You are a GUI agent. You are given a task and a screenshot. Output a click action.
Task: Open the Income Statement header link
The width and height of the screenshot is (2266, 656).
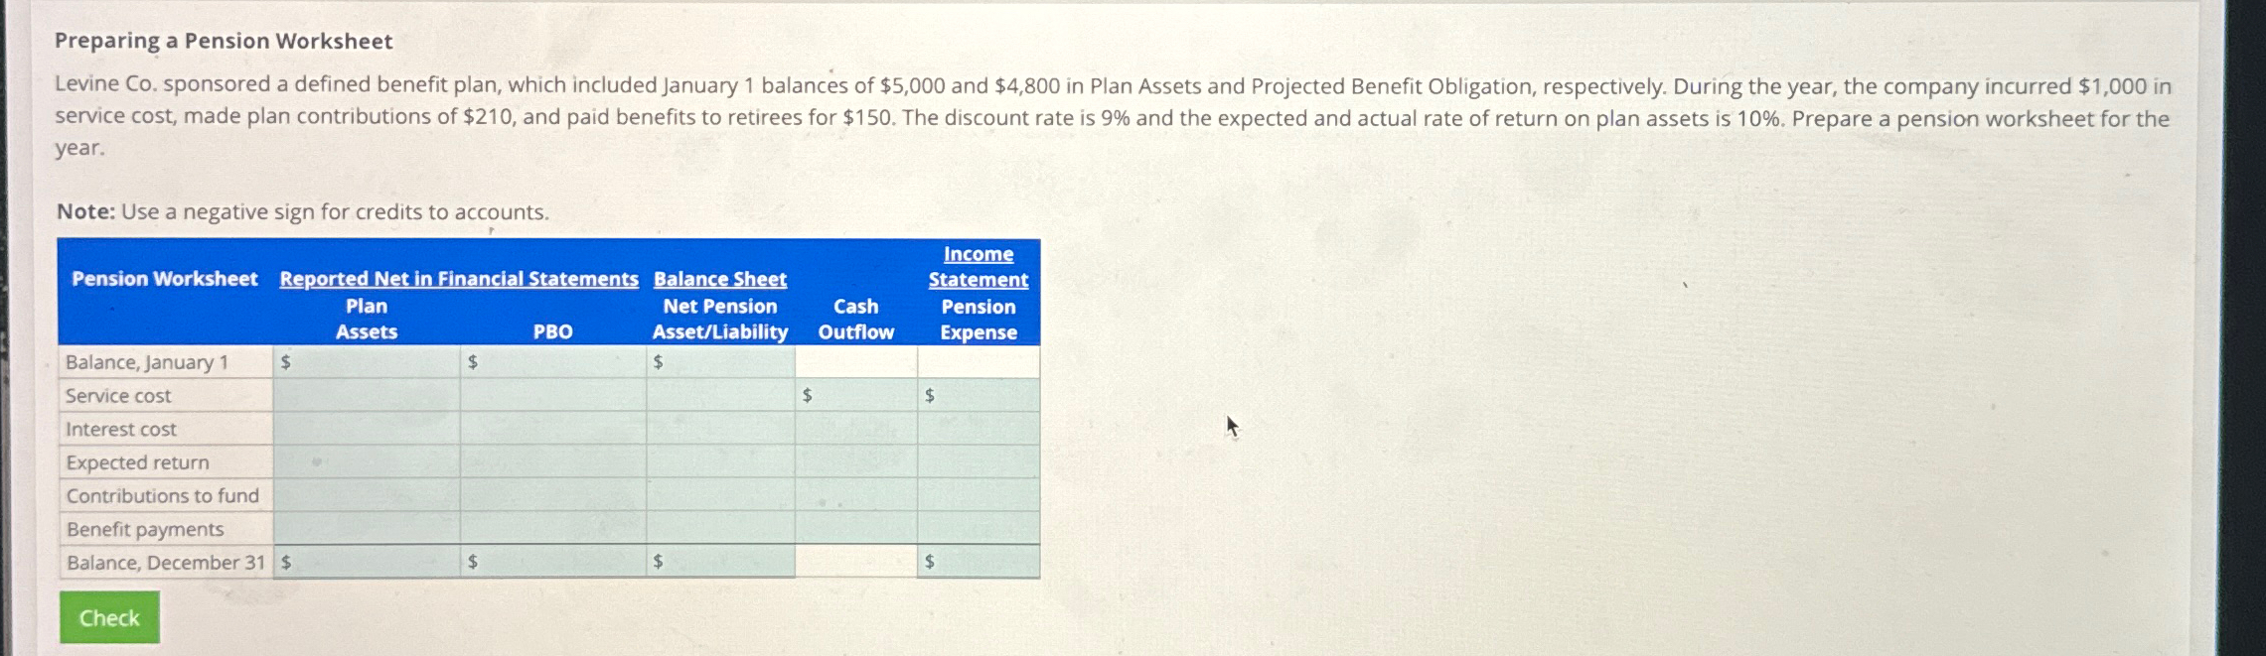point(978,266)
